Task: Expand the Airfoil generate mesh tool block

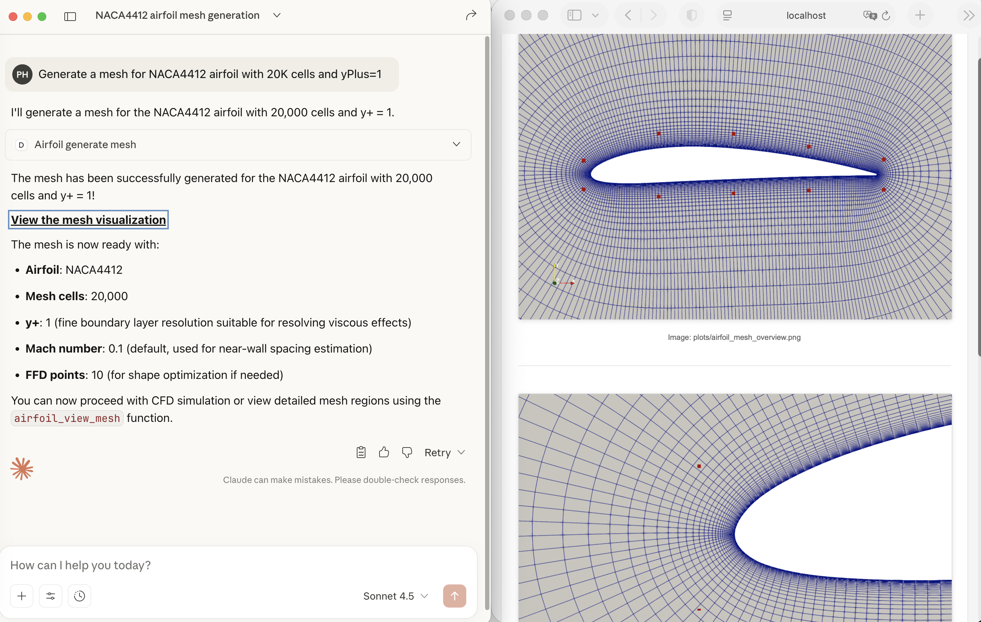Action: pyautogui.click(x=456, y=144)
